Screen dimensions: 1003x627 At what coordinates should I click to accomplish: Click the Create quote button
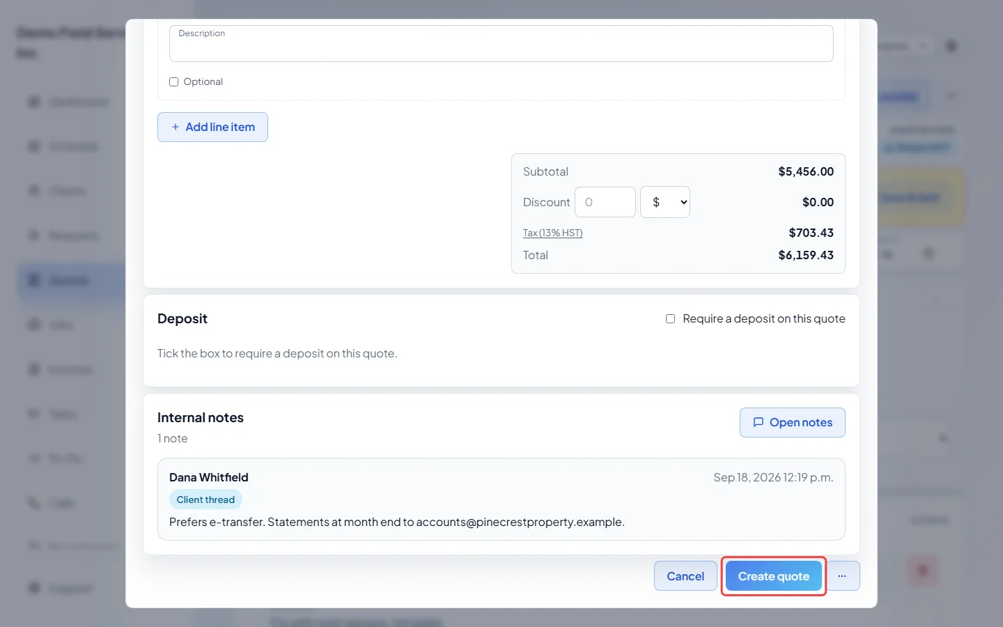[773, 576]
